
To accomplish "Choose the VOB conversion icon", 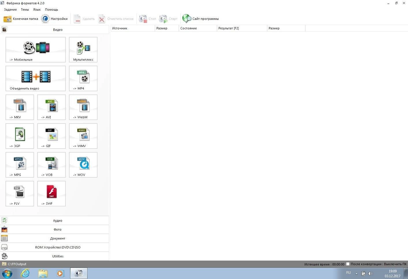I will [51, 165].
